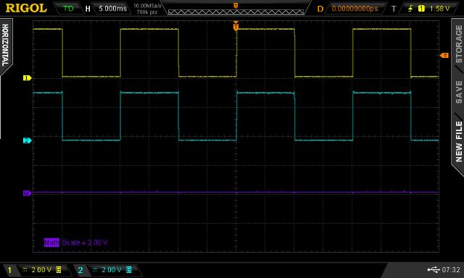Click the trigger level 1.58 V readout
464x278 pixels.
click(439, 9)
